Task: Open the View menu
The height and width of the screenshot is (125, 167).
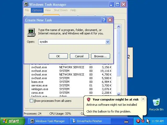Action: [48, 10]
